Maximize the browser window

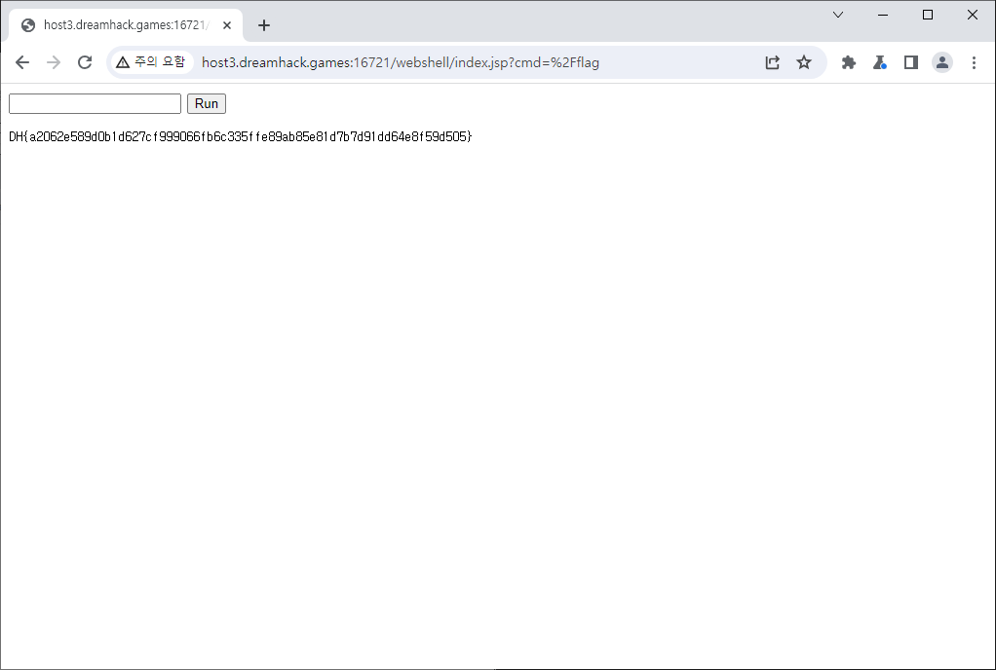click(x=928, y=15)
